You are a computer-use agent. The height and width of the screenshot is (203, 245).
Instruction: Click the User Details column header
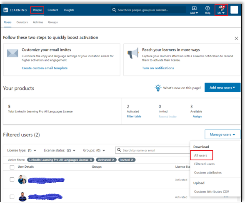[26, 167]
